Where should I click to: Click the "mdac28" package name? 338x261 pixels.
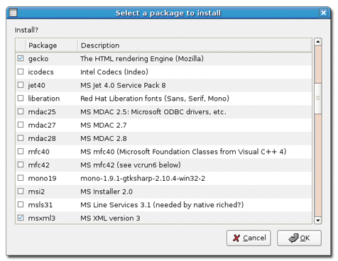pos(42,138)
